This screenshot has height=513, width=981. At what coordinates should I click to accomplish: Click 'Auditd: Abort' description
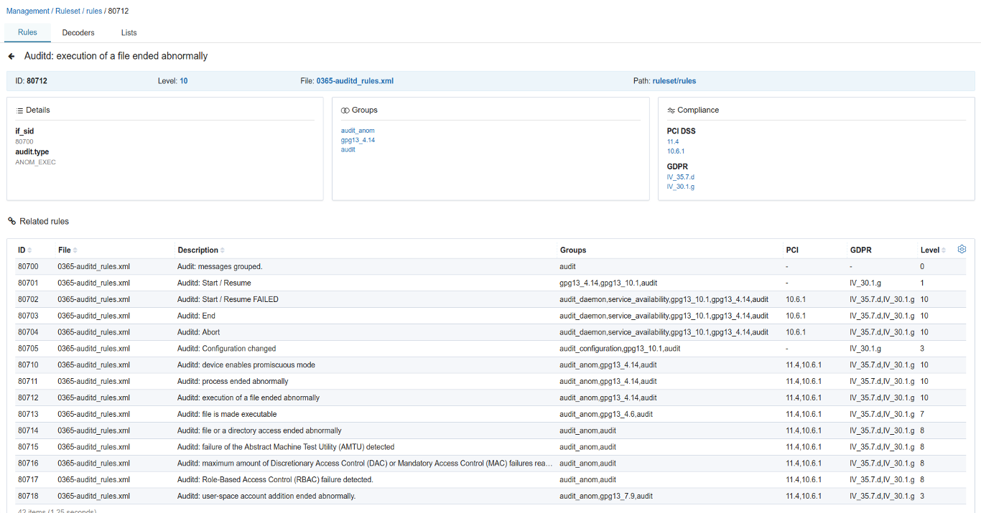[198, 332]
